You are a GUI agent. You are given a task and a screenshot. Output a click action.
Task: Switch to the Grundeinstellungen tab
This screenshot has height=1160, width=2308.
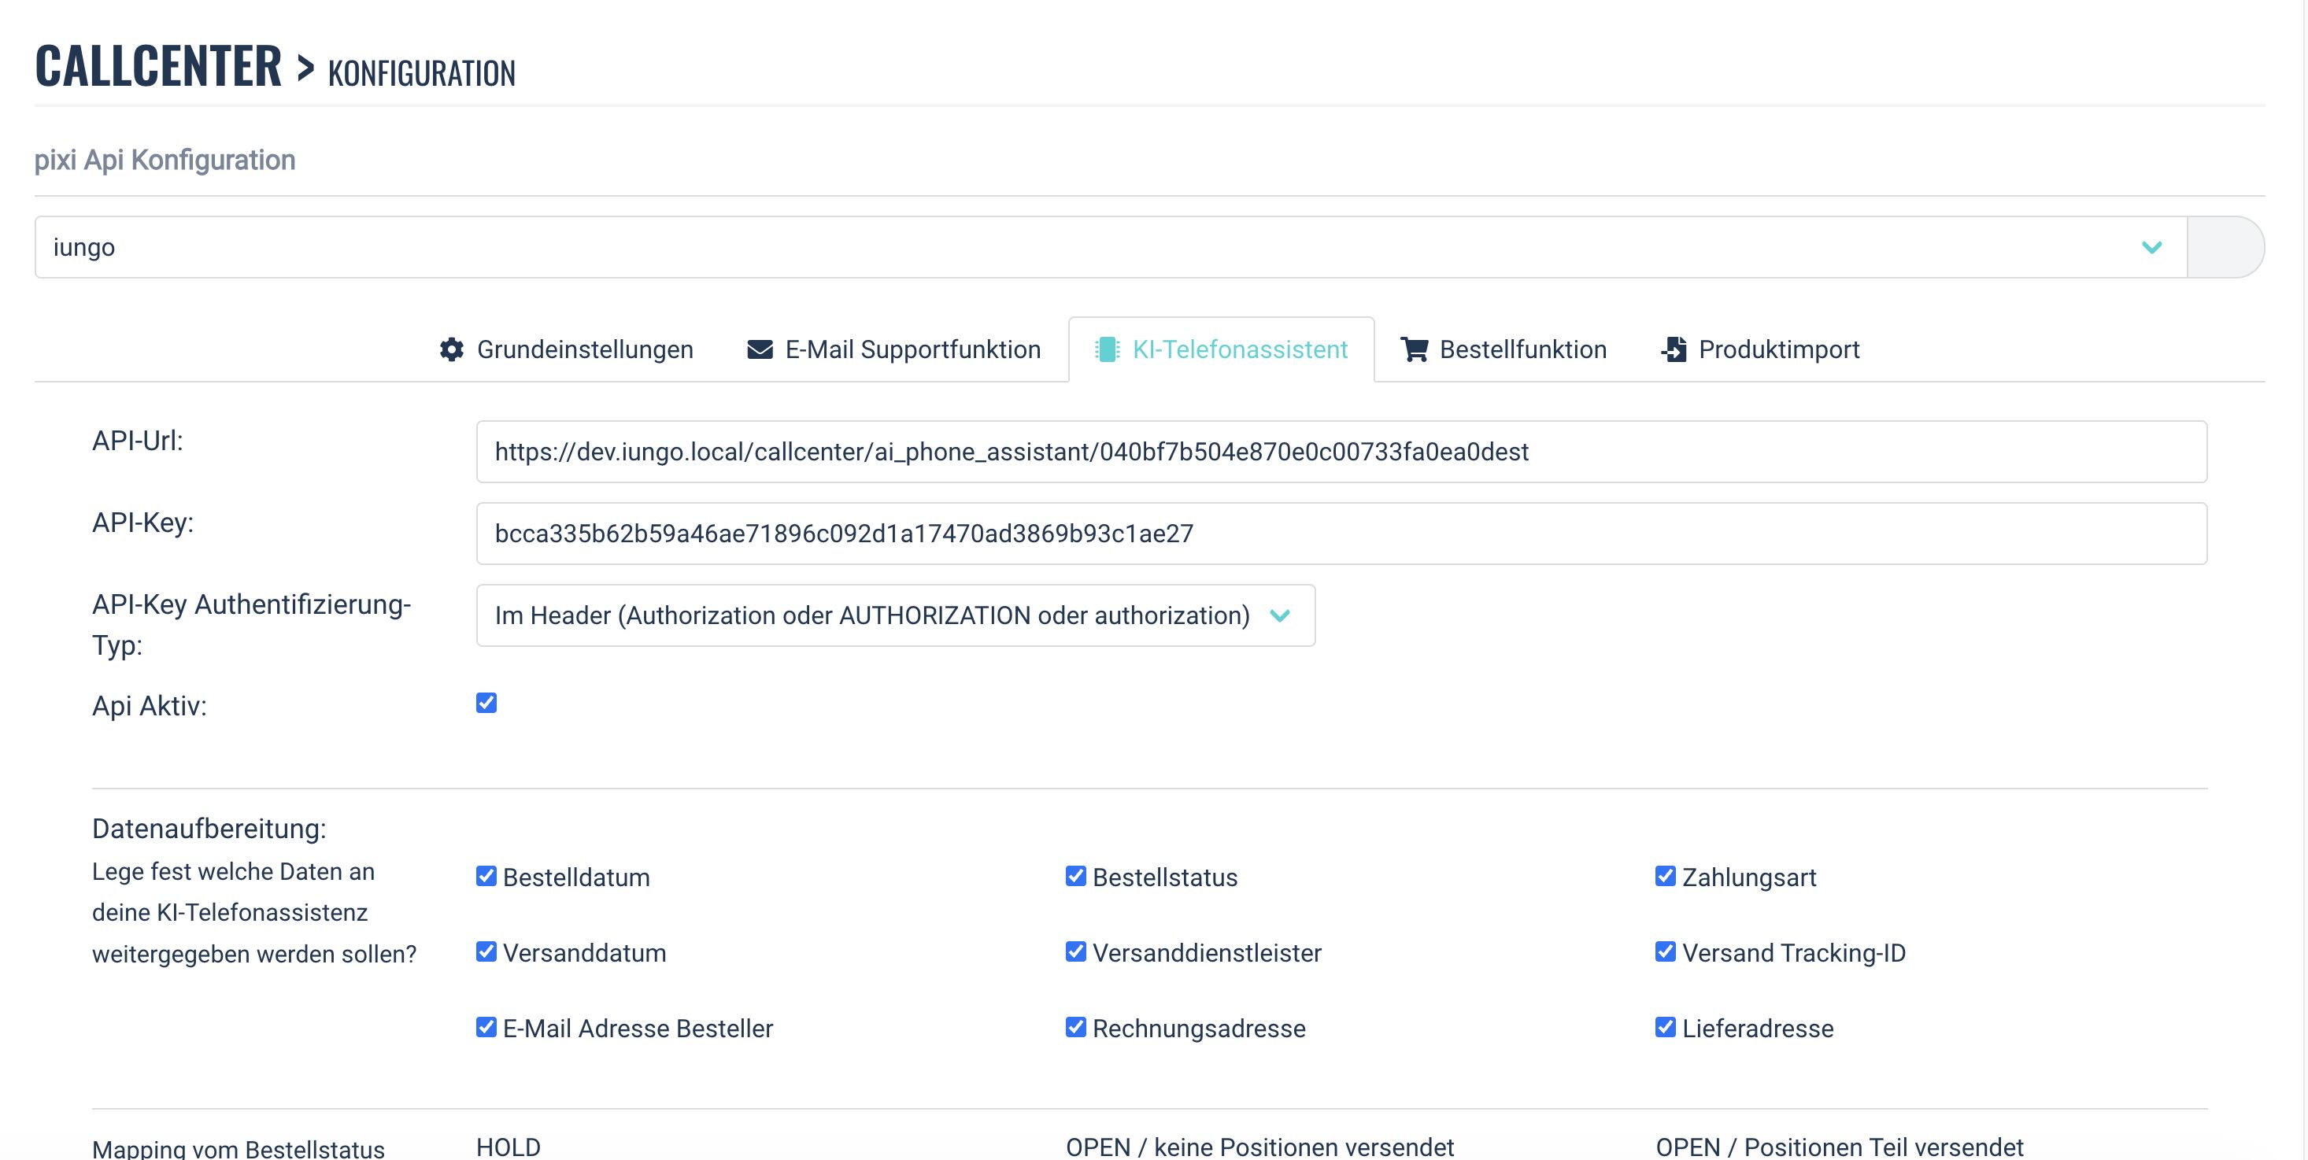pyautogui.click(x=584, y=349)
